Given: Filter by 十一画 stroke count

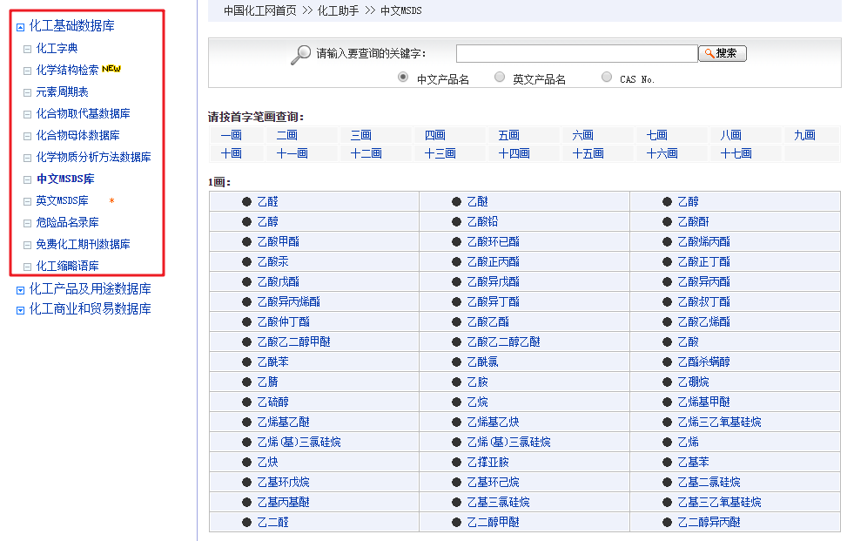Looking at the screenshot, I should (x=292, y=153).
